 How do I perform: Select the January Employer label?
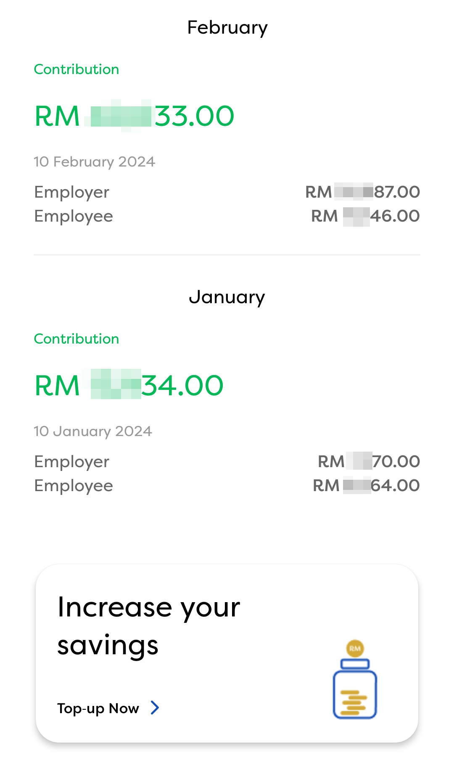pos(72,462)
